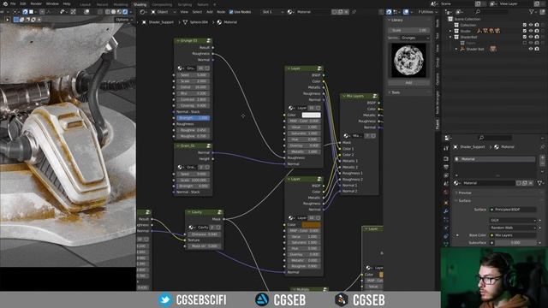Screen dimensions: 548x308
Task: Collapse the Cavity node
Action: coord(189,212)
